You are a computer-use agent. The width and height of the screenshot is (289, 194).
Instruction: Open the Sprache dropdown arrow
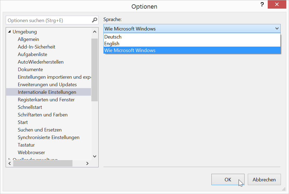pos(277,29)
